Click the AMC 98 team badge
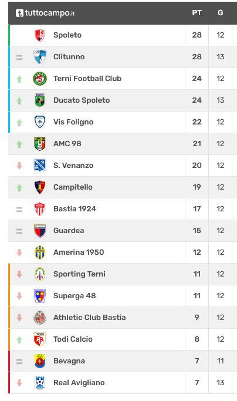This screenshot has height=401, width=237. 40,144
